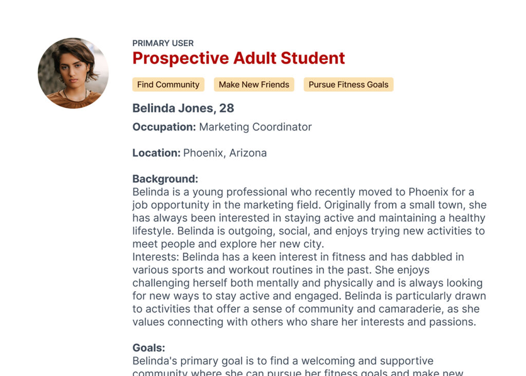Click the Phoenix, Arizona text
The width and height of the screenshot is (526, 376).
pos(225,153)
